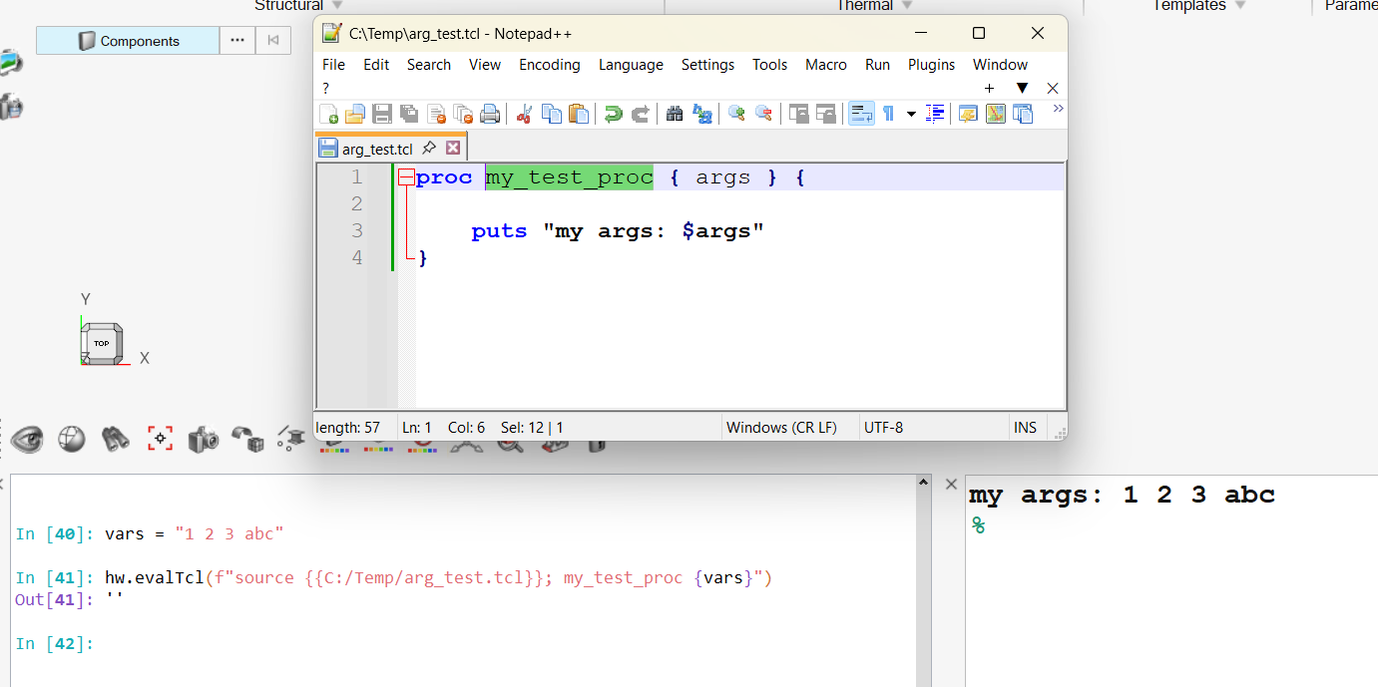Click the Open file folder icon
The width and height of the screenshot is (1378, 687).
[354, 114]
